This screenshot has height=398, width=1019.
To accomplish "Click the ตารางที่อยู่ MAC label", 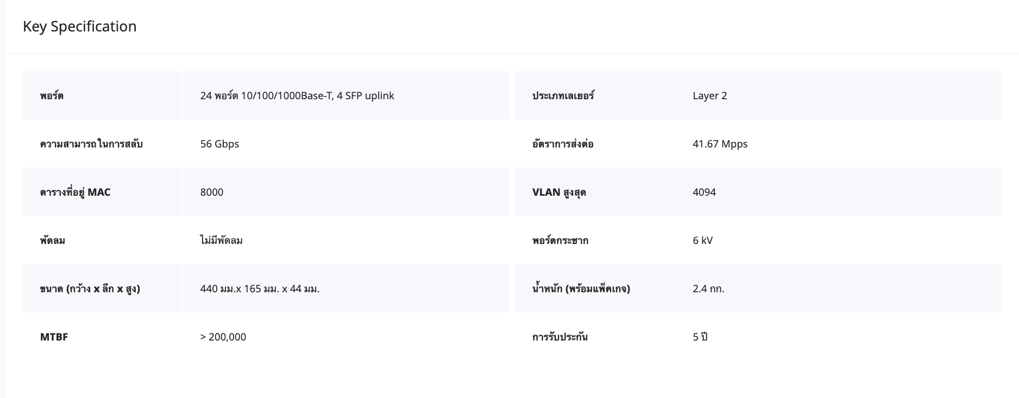I will coord(75,192).
